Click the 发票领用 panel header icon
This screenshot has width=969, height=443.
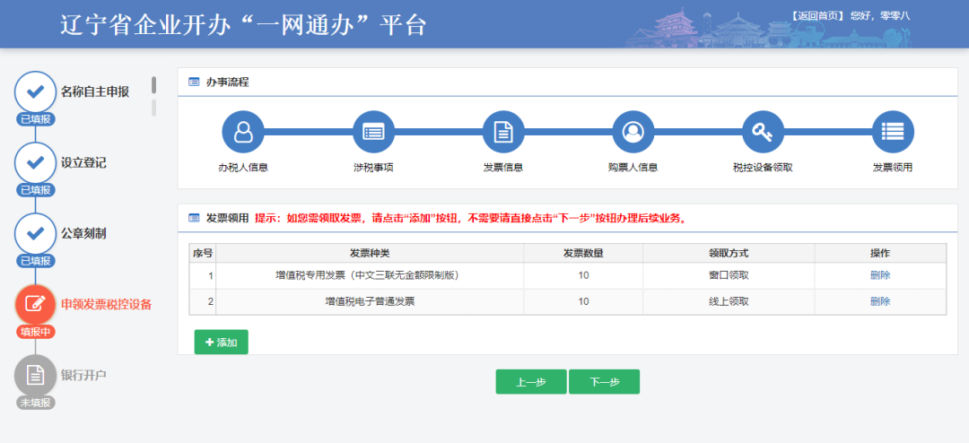pyautogui.click(x=194, y=218)
